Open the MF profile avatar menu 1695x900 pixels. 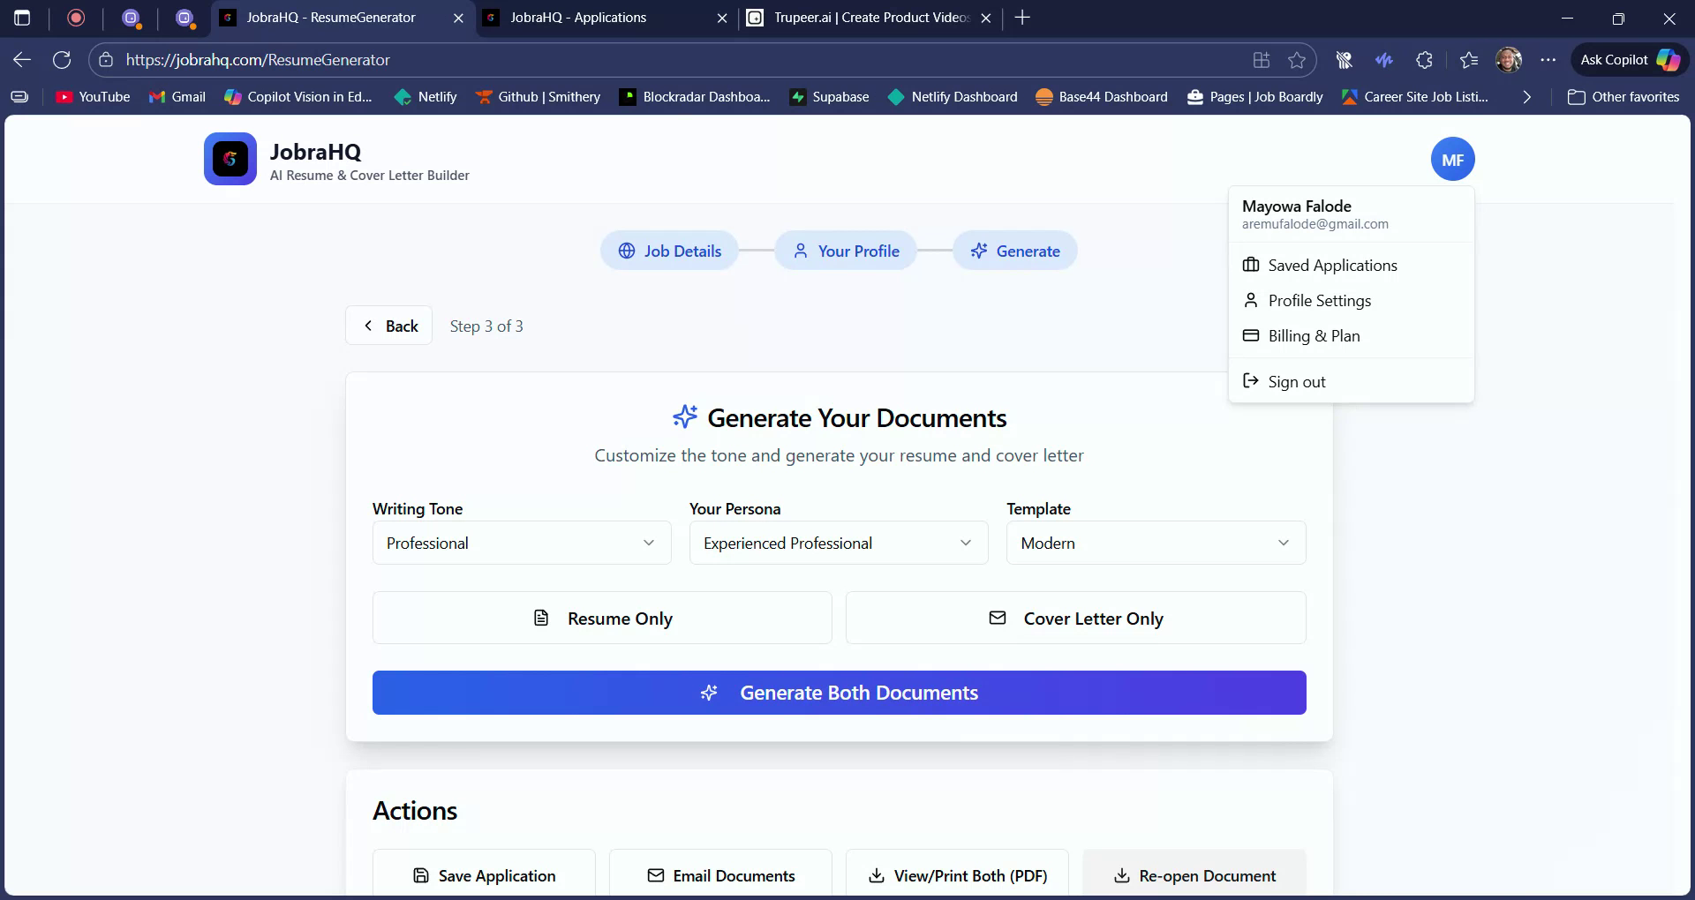click(1452, 159)
